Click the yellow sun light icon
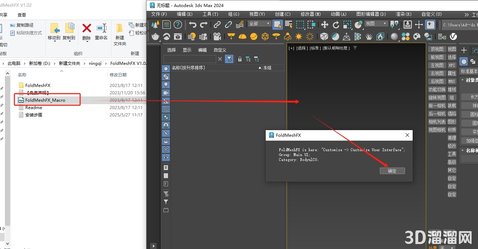478x249 pixels. coord(299,36)
